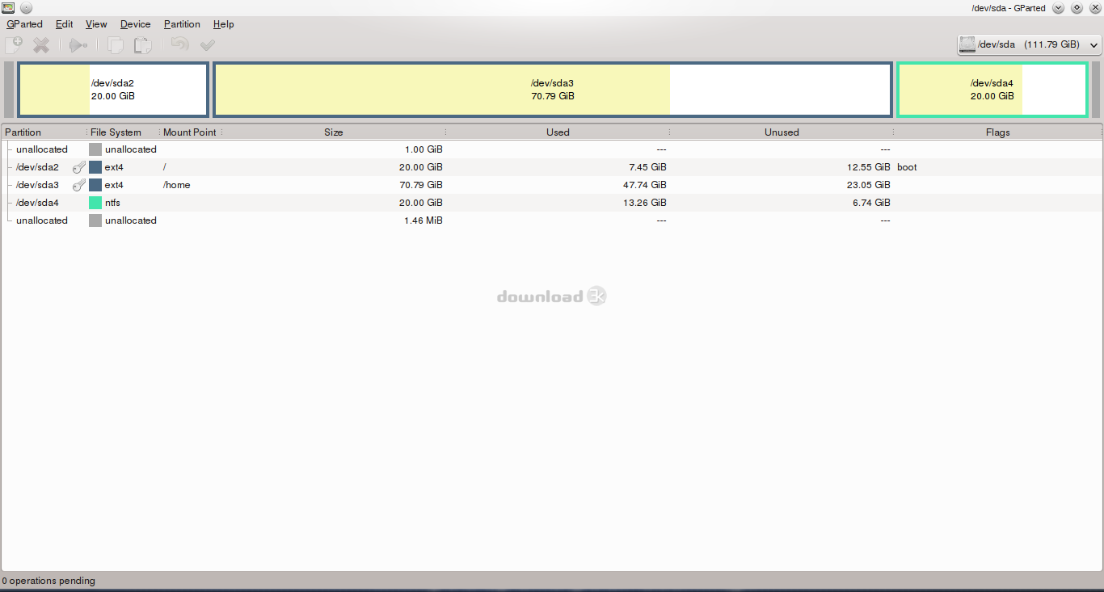Select the gray unallocated strip at disk map start

(9, 90)
